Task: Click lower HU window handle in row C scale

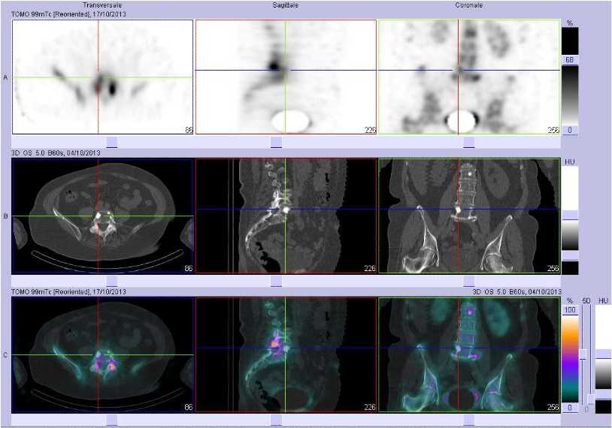Action: click(604, 394)
